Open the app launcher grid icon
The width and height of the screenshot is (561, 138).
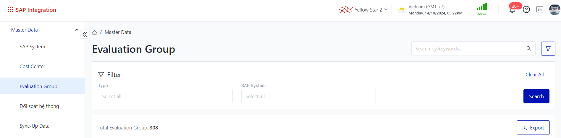point(10,10)
